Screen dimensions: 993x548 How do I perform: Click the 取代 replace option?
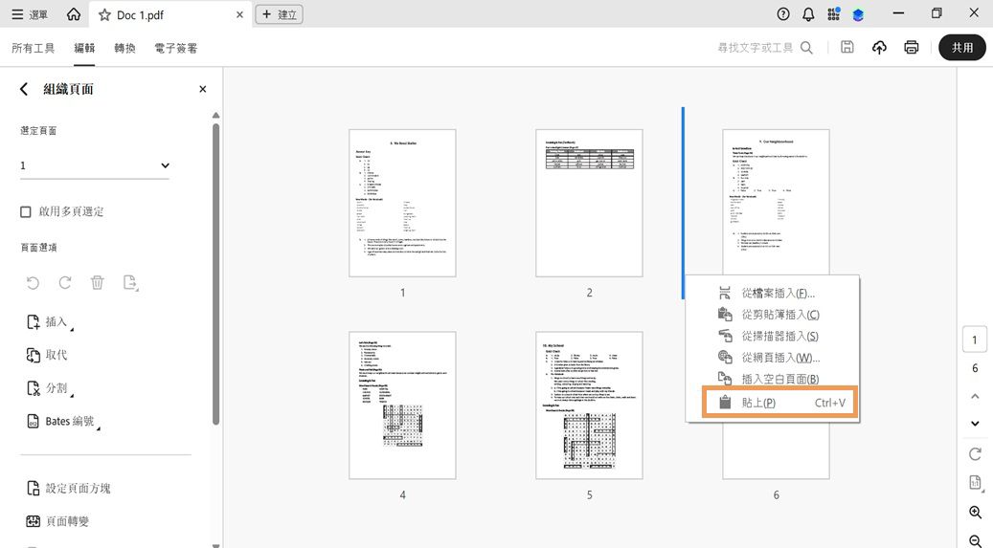tap(47, 355)
